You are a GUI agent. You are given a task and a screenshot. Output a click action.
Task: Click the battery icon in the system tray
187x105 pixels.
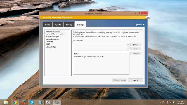167,102
